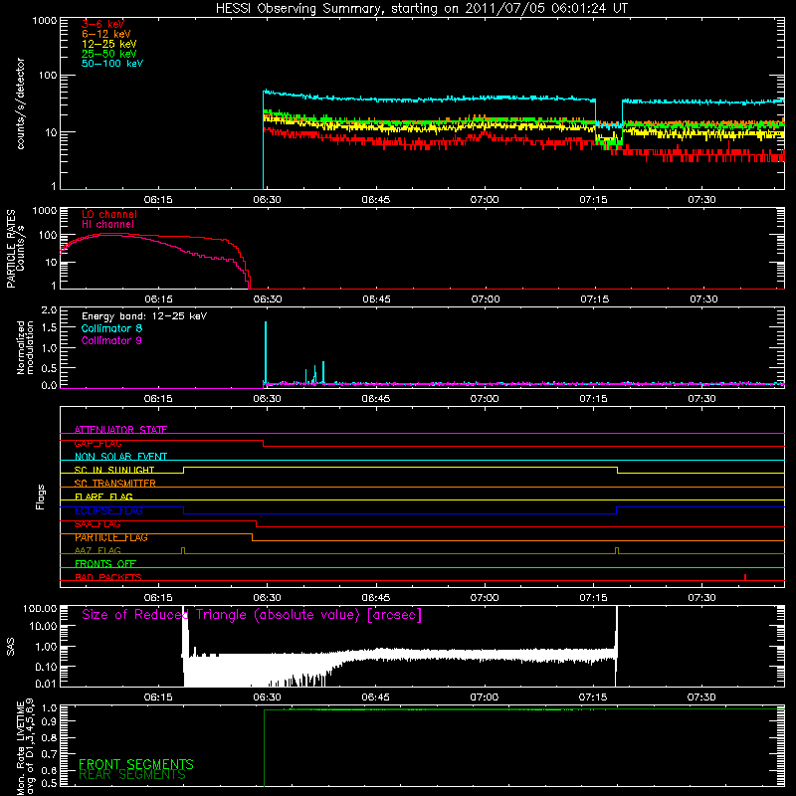The height and width of the screenshot is (796, 796).
Task: Select the 6-12 keV legend label
Action: (106, 34)
